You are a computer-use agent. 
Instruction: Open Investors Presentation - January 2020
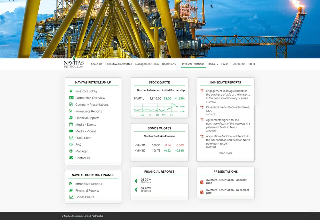click(226, 181)
